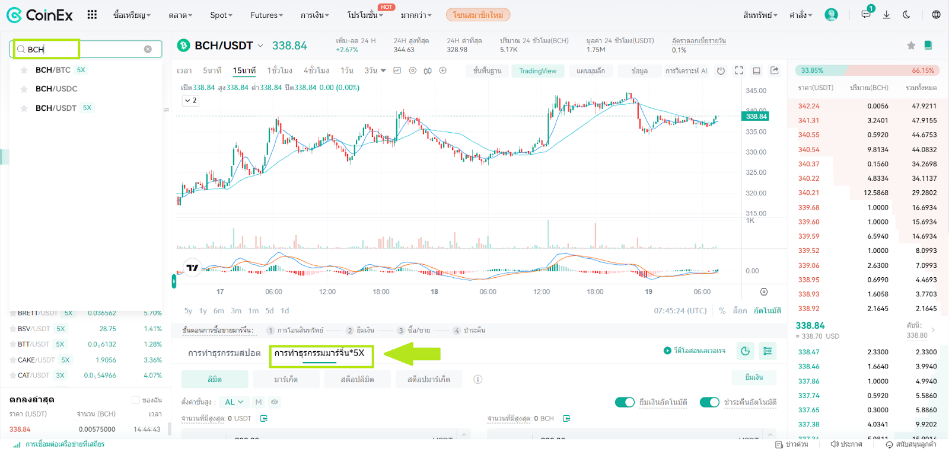Click the 'โซนสมาชิกใหม่' newcomer zone button
The width and height of the screenshot is (949, 449).
click(478, 15)
